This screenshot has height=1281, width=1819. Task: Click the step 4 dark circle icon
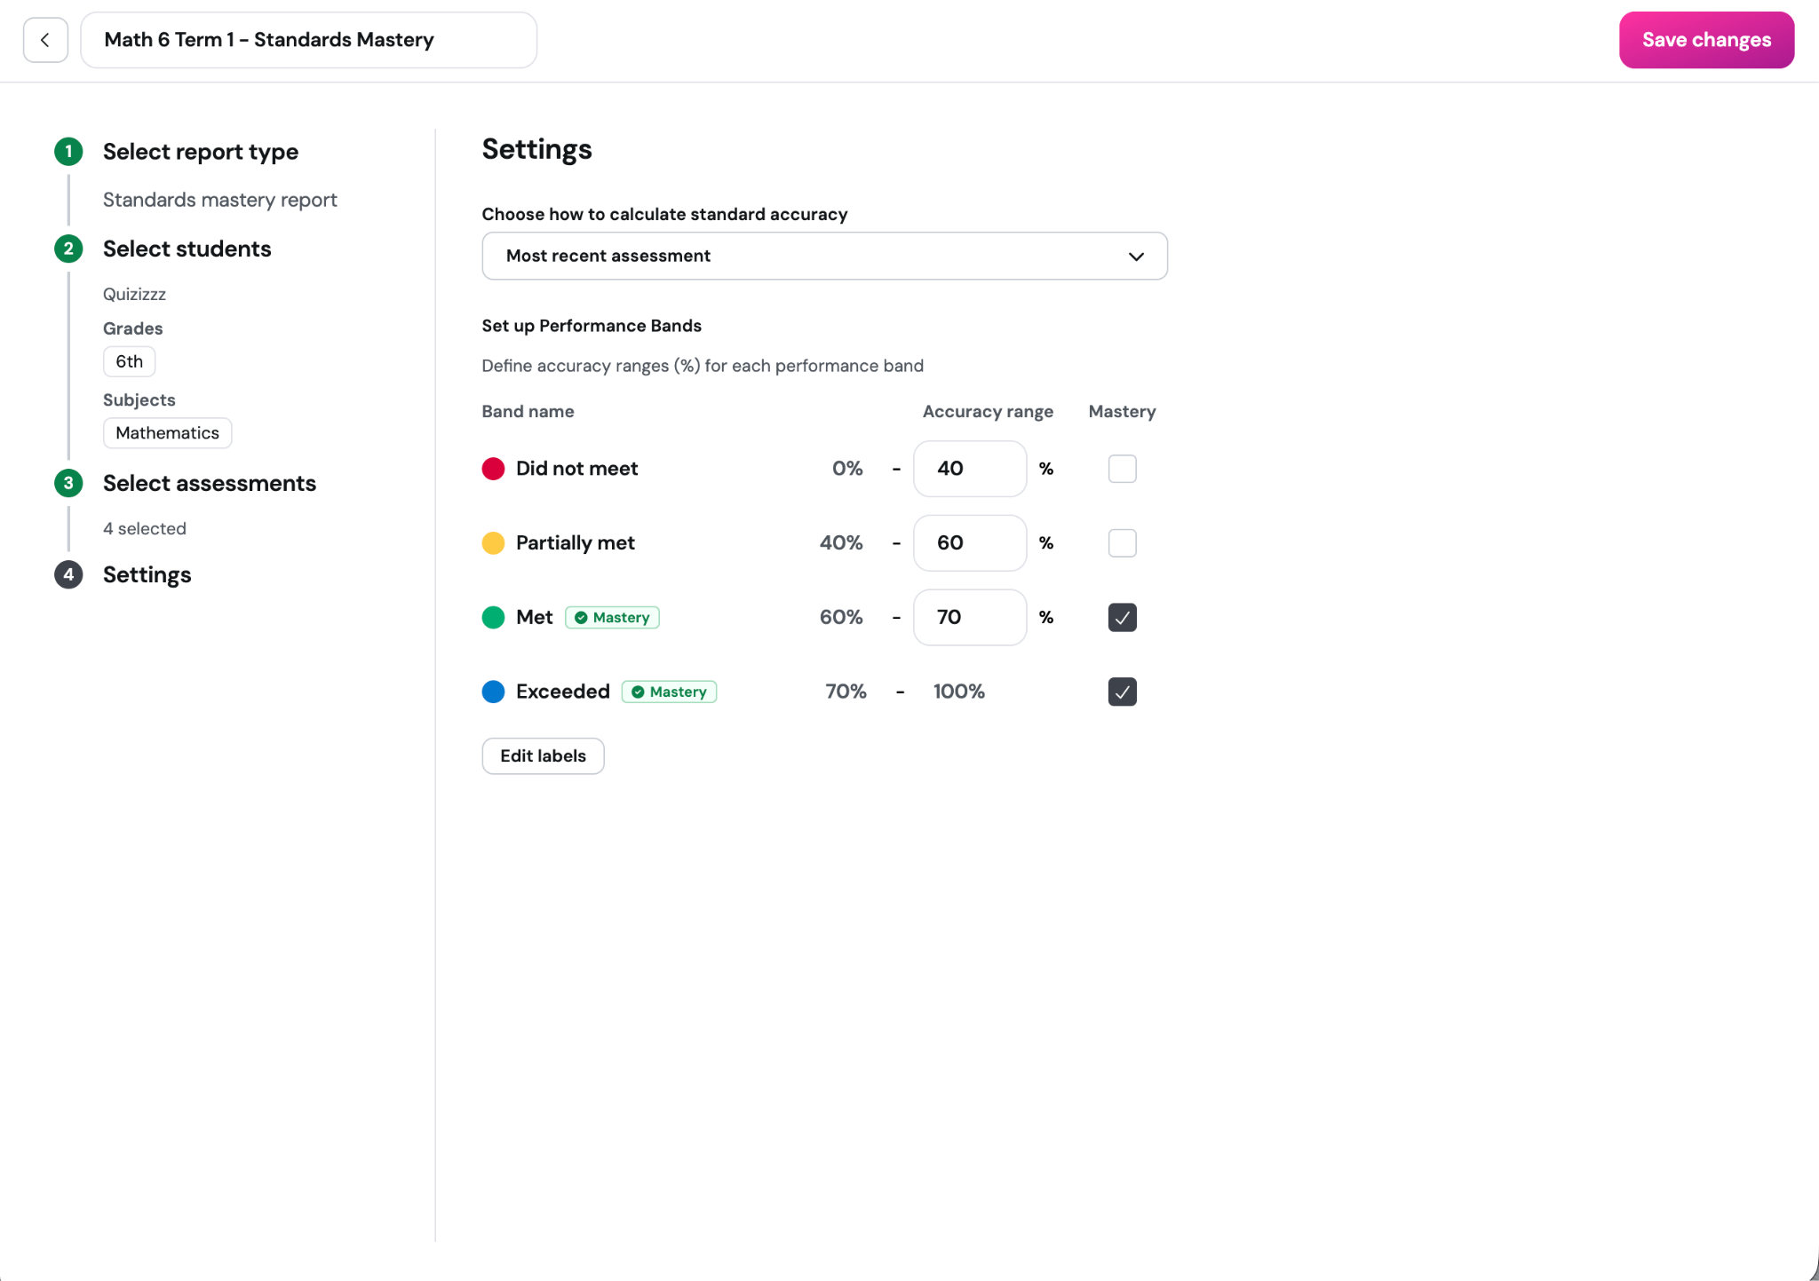click(x=68, y=574)
